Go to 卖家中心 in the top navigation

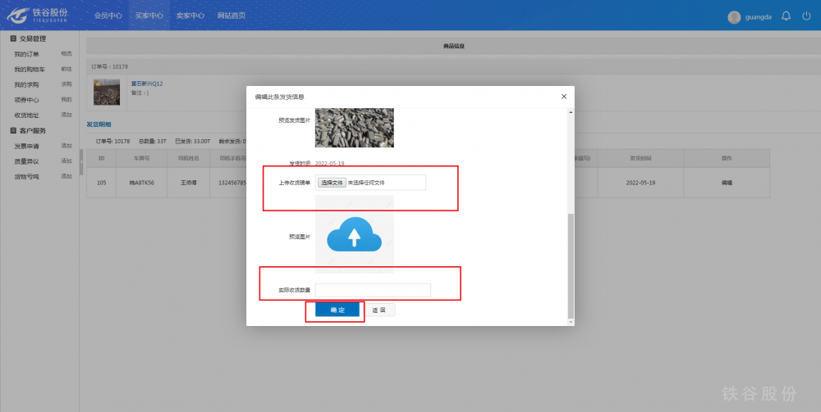click(x=190, y=16)
